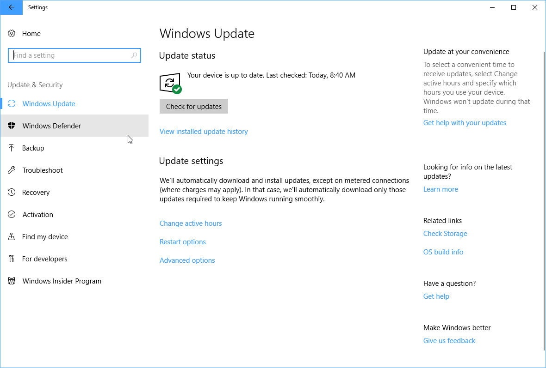Screen dimensions: 546x368
Task: Click the back arrow in title bar
Action: click(x=11, y=7)
